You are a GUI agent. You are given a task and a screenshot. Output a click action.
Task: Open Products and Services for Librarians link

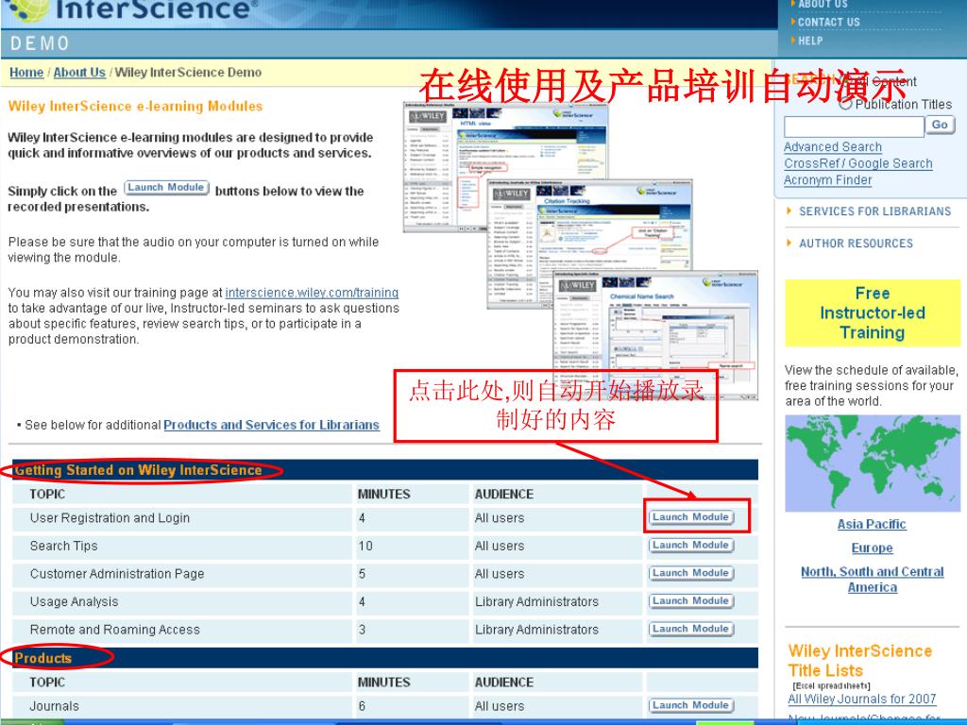271,426
